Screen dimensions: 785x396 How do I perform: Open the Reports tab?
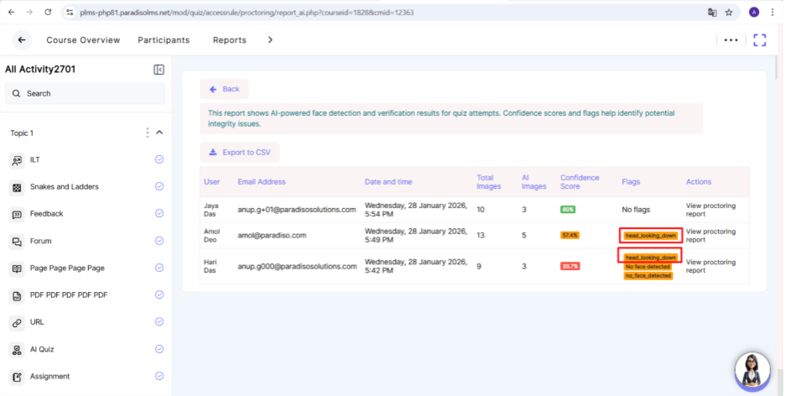(x=229, y=39)
